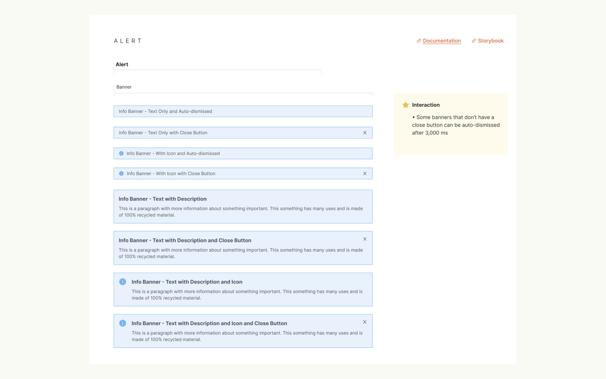Click info icon in With Icon and Auto-dismissed banner
The image size is (606, 379).
click(121, 154)
